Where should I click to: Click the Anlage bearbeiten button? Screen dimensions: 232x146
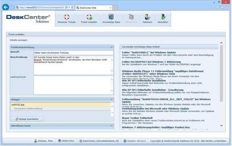pos(27,119)
